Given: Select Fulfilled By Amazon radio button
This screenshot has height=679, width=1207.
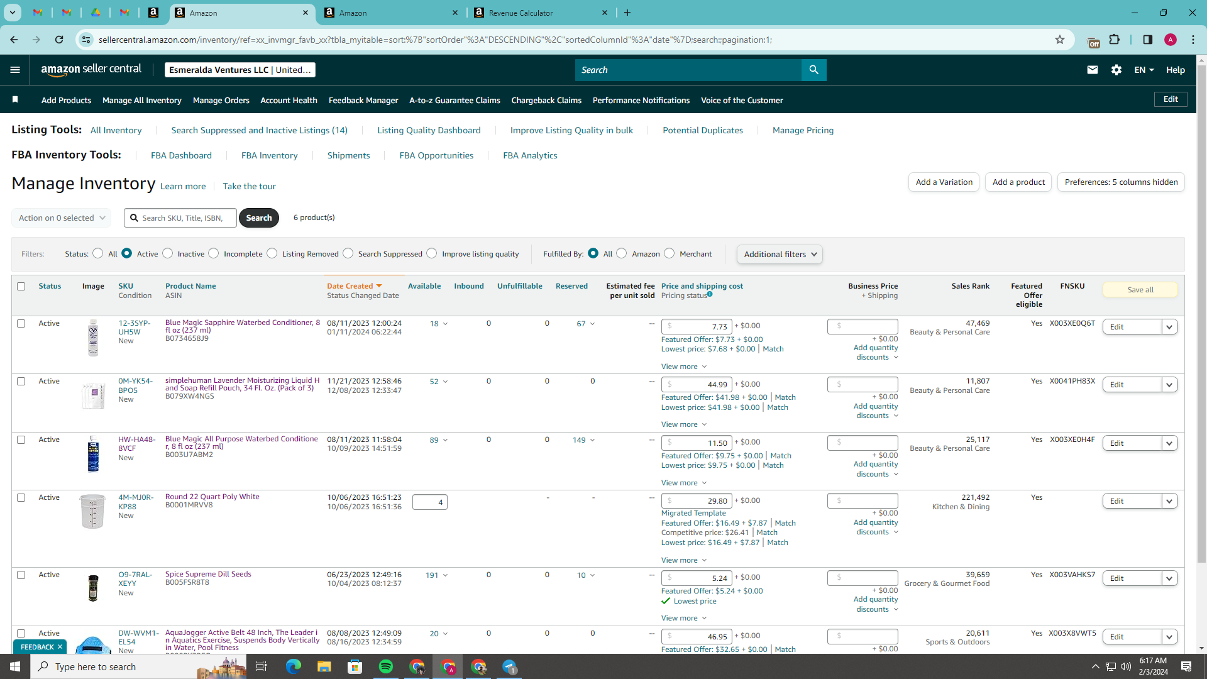Looking at the screenshot, I should (622, 253).
